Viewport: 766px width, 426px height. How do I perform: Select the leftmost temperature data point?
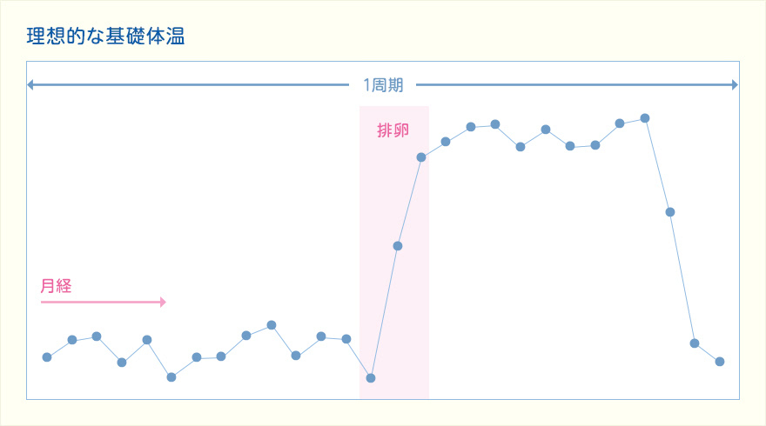pos(47,357)
